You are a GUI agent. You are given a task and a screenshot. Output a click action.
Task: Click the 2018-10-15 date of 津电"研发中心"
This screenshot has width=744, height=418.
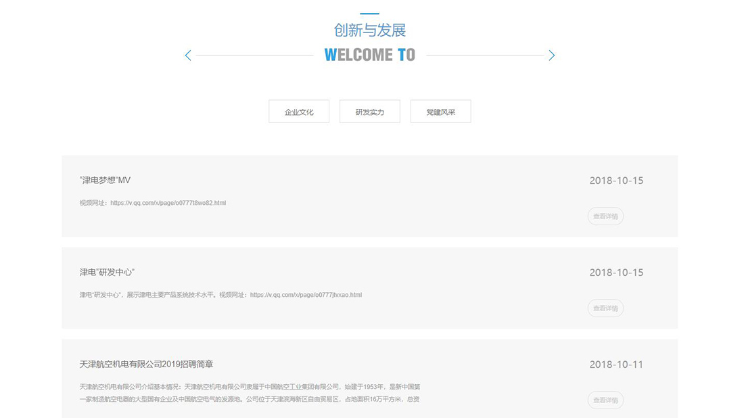(616, 273)
